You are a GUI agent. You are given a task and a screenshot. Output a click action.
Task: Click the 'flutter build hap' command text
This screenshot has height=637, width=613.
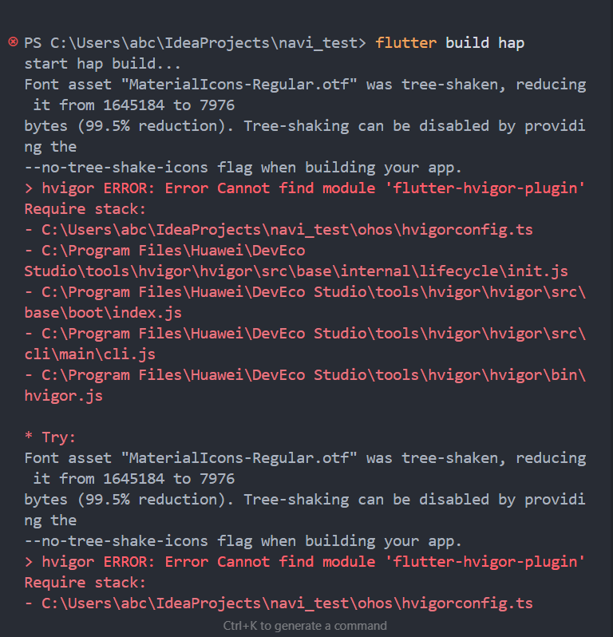pos(449,42)
